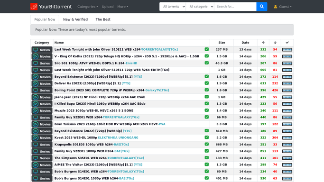Click health bar for Gran Turismo 2023 row
Image resolution: width=324 pixels, height=182 pixels.
pos(287,124)
